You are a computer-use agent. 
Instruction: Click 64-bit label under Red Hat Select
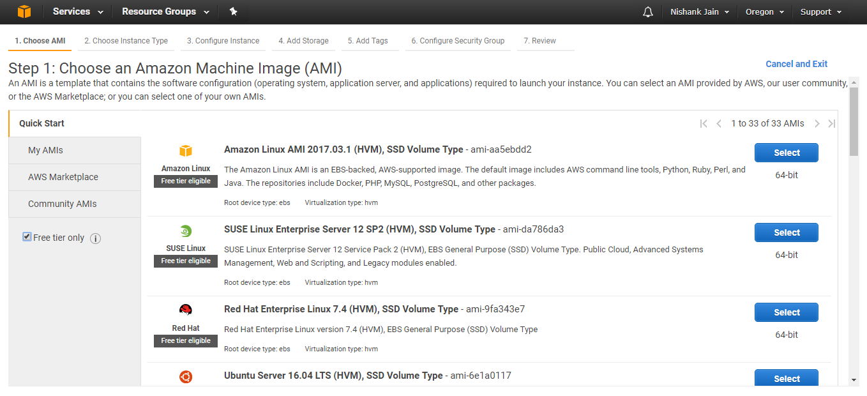[x=787, y=335]
